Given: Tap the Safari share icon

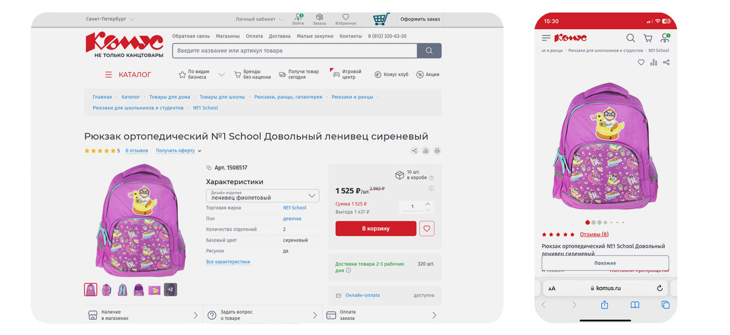Looking at the screenshot, I should [604, 305].
